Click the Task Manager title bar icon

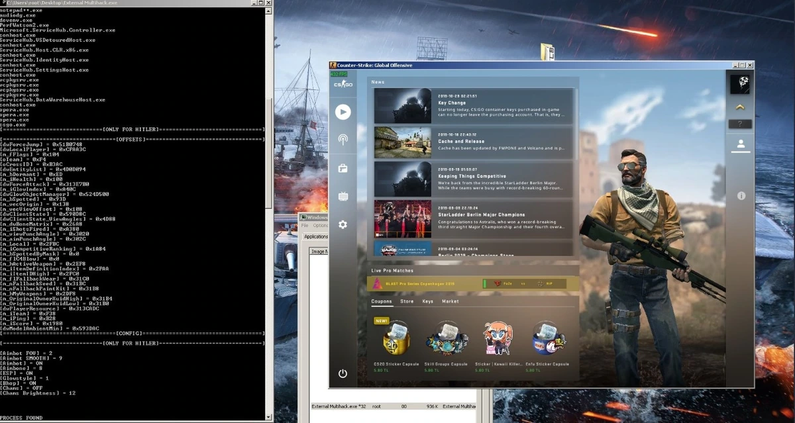pos(303,217)
